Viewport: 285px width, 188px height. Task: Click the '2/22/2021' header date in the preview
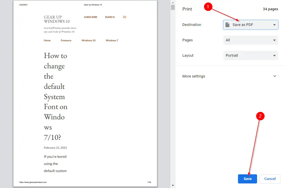(x=23, y=5)
